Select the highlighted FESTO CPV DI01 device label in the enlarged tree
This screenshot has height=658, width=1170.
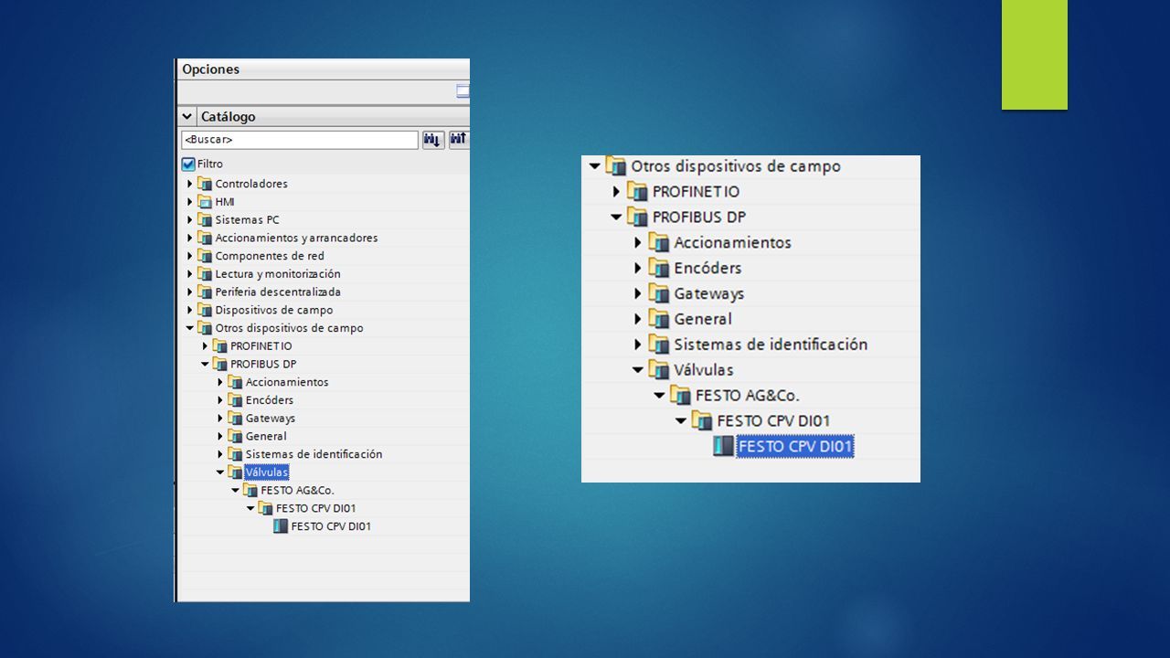coord(795,447)
